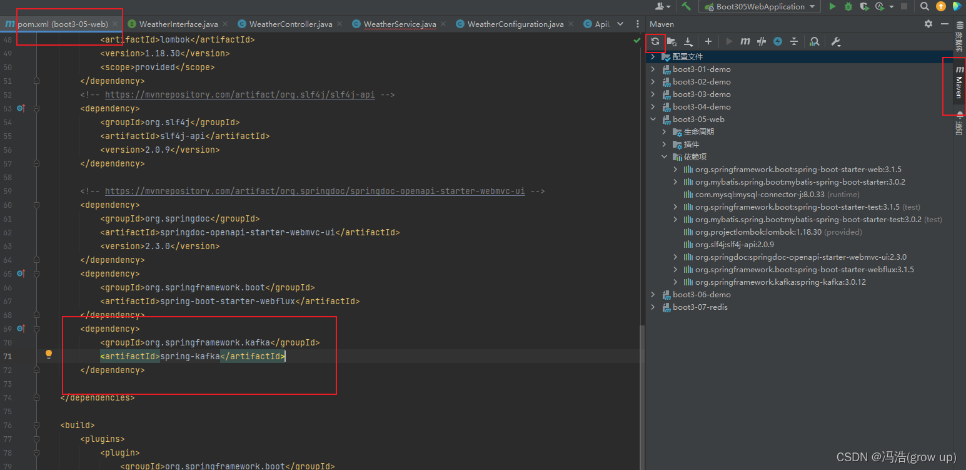
Task: Generate sources and update folders icon
Action: [x=672, y=41]
